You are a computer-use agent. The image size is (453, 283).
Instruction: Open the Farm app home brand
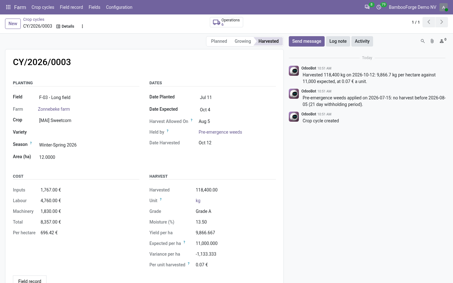coord(20,7)
